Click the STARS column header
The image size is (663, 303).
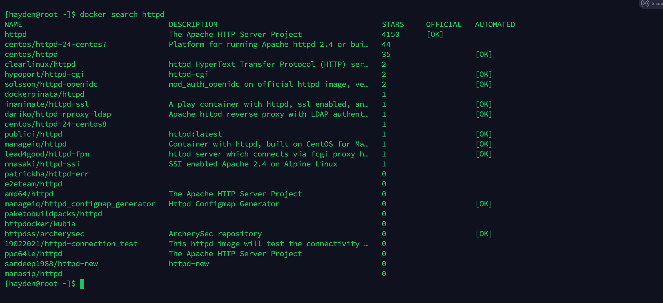point(393,25)
